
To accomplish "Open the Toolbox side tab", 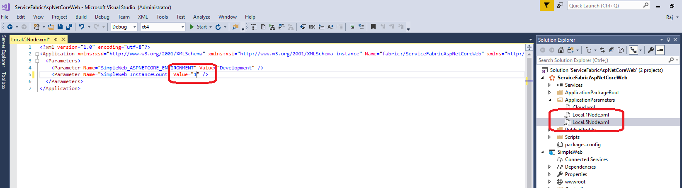I will point(3,81).
